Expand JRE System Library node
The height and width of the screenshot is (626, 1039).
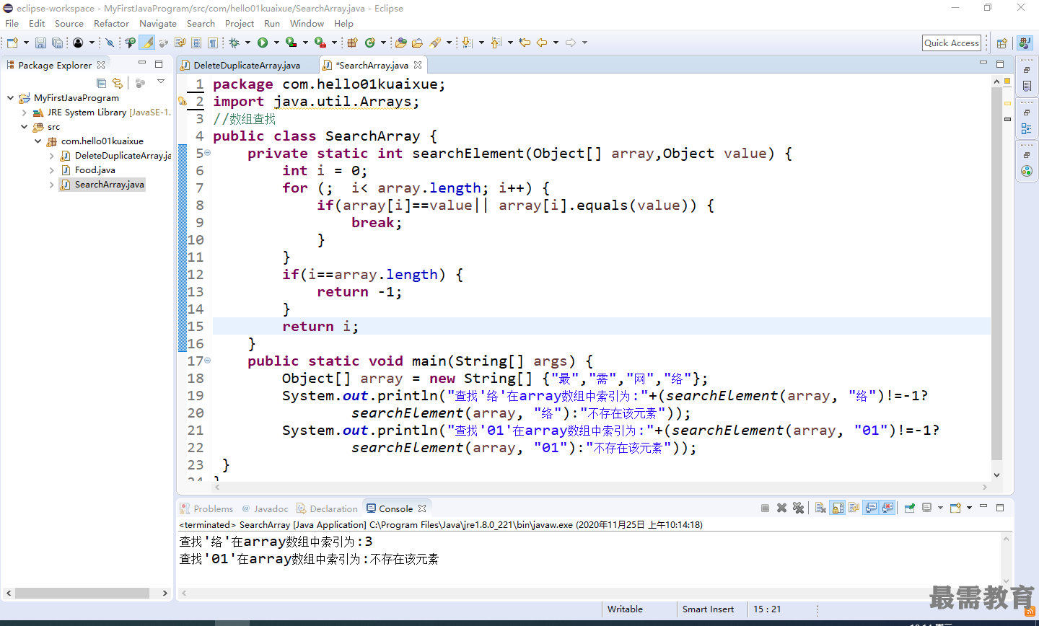pos(24,113)
